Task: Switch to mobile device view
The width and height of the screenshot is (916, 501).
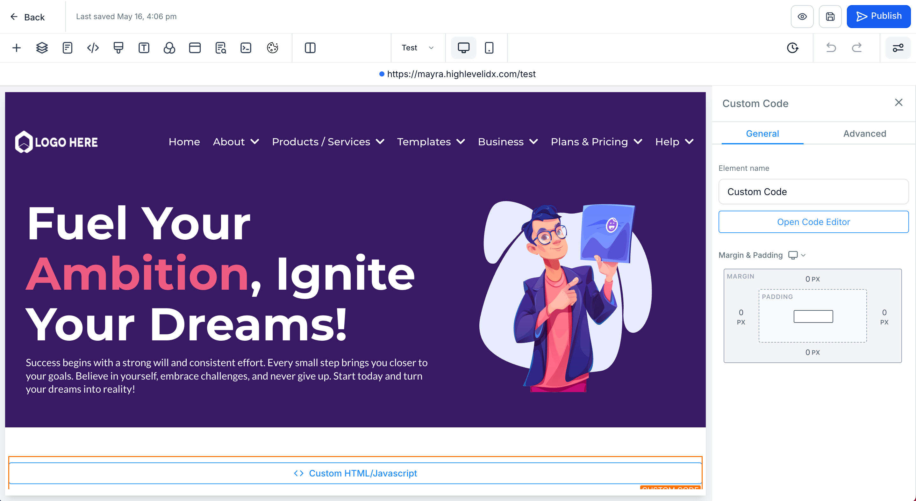Action: pos(489,48)
